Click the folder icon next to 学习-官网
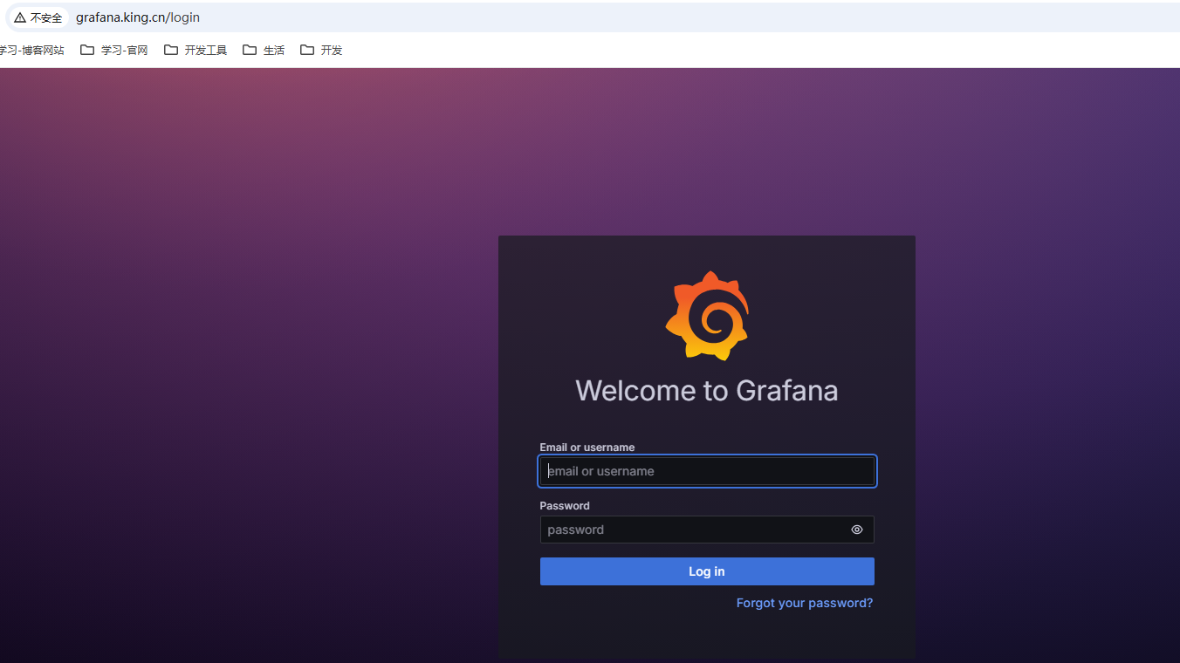The height and width of the screenshot is (663, 1180). 86,50
